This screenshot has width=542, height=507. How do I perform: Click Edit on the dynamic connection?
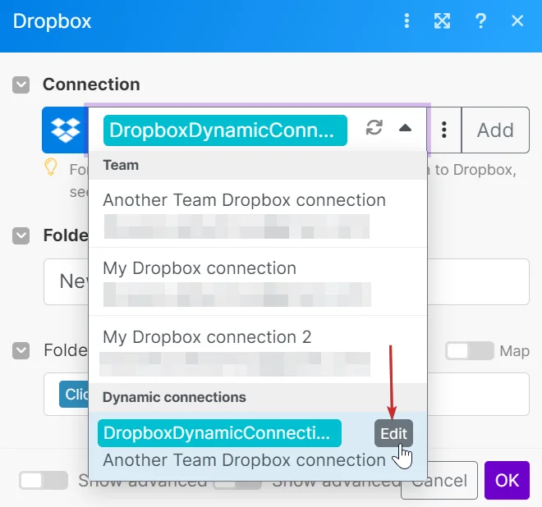click(x=393, y=433)
